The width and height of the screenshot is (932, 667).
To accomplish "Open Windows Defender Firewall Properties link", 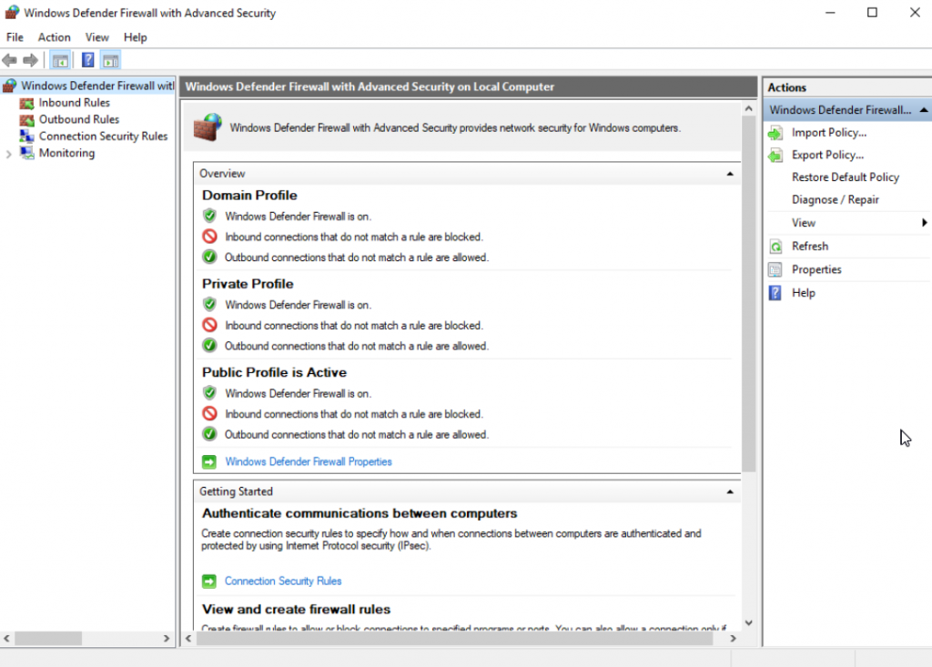I will [x=309, y=461].
